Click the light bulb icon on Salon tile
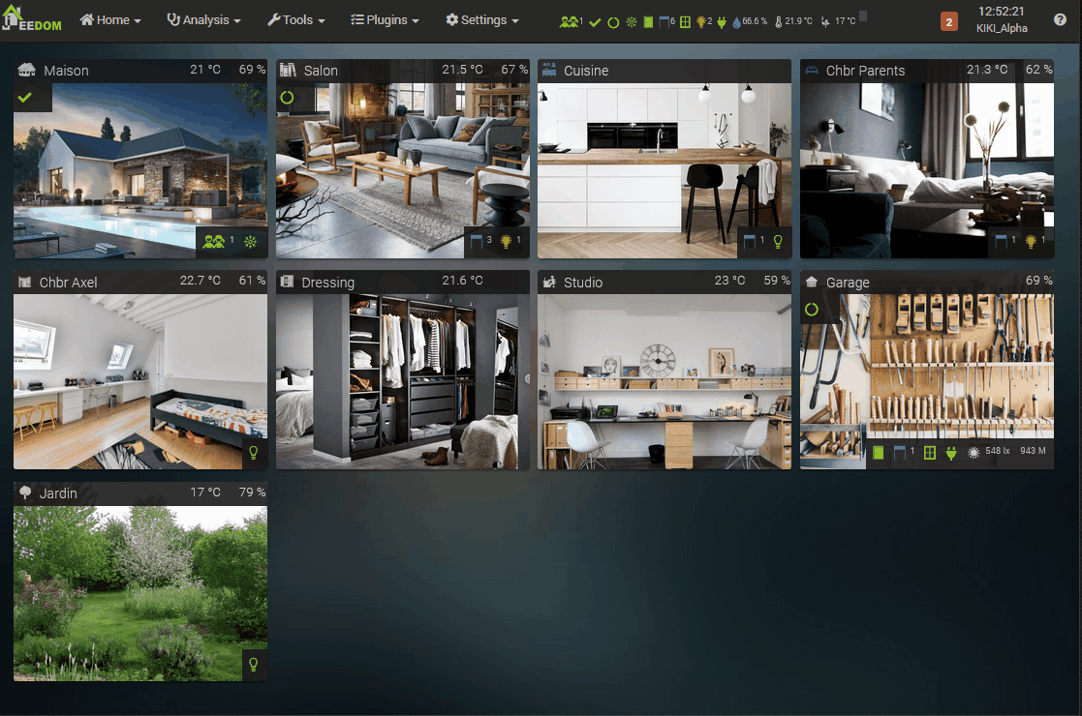This screenshot has width=1082, height=716. [x=506, y=241]
